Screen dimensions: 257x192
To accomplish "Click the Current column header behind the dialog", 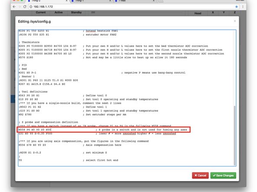I will pyautogui.click(x=41, y=13).
